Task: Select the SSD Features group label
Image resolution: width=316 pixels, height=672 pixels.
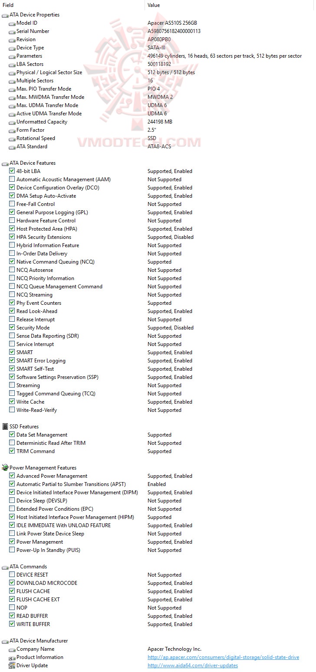Action: [24, 427]
